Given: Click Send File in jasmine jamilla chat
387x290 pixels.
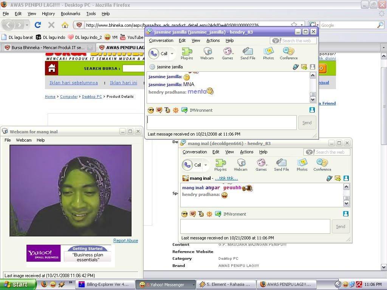Looking at the screenshot, I should (x=248, y=54).
